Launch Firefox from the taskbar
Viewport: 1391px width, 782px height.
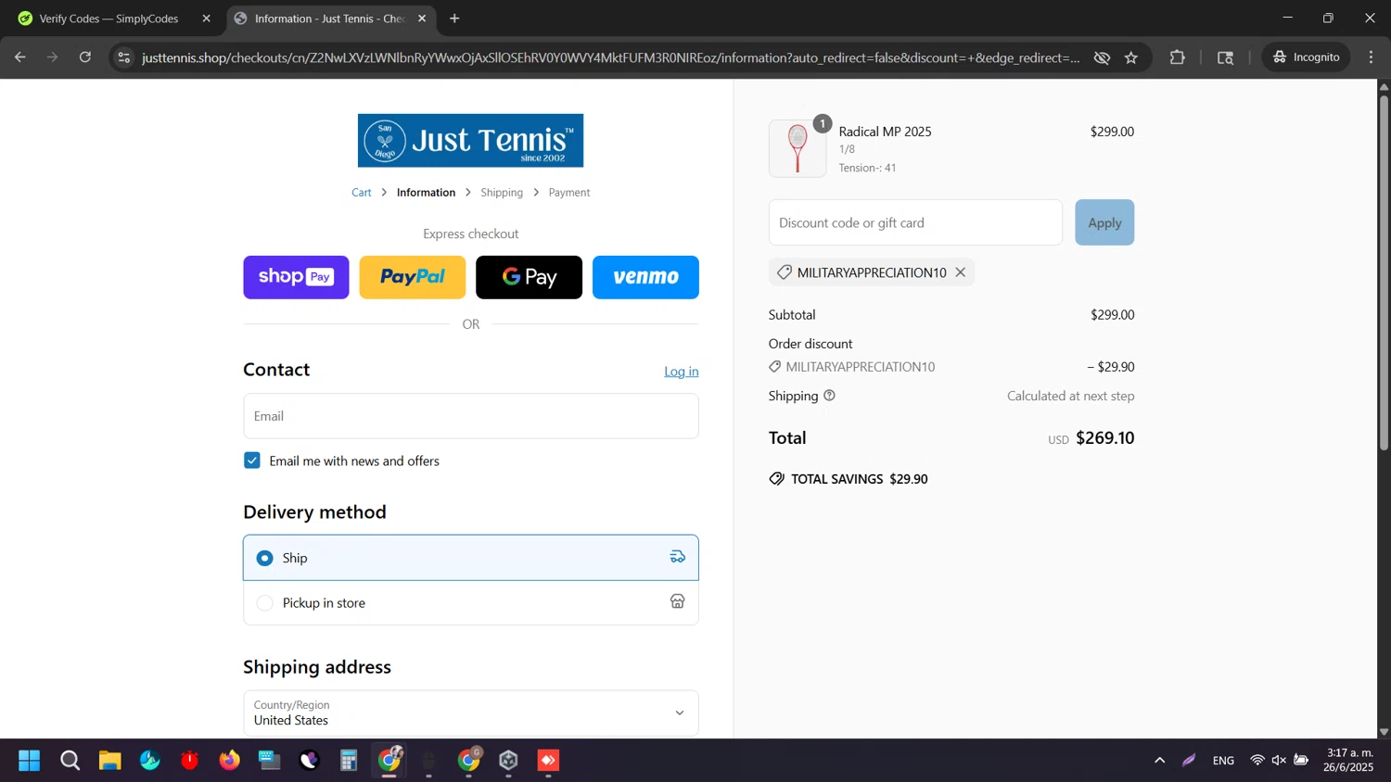(x=229, y=761)
